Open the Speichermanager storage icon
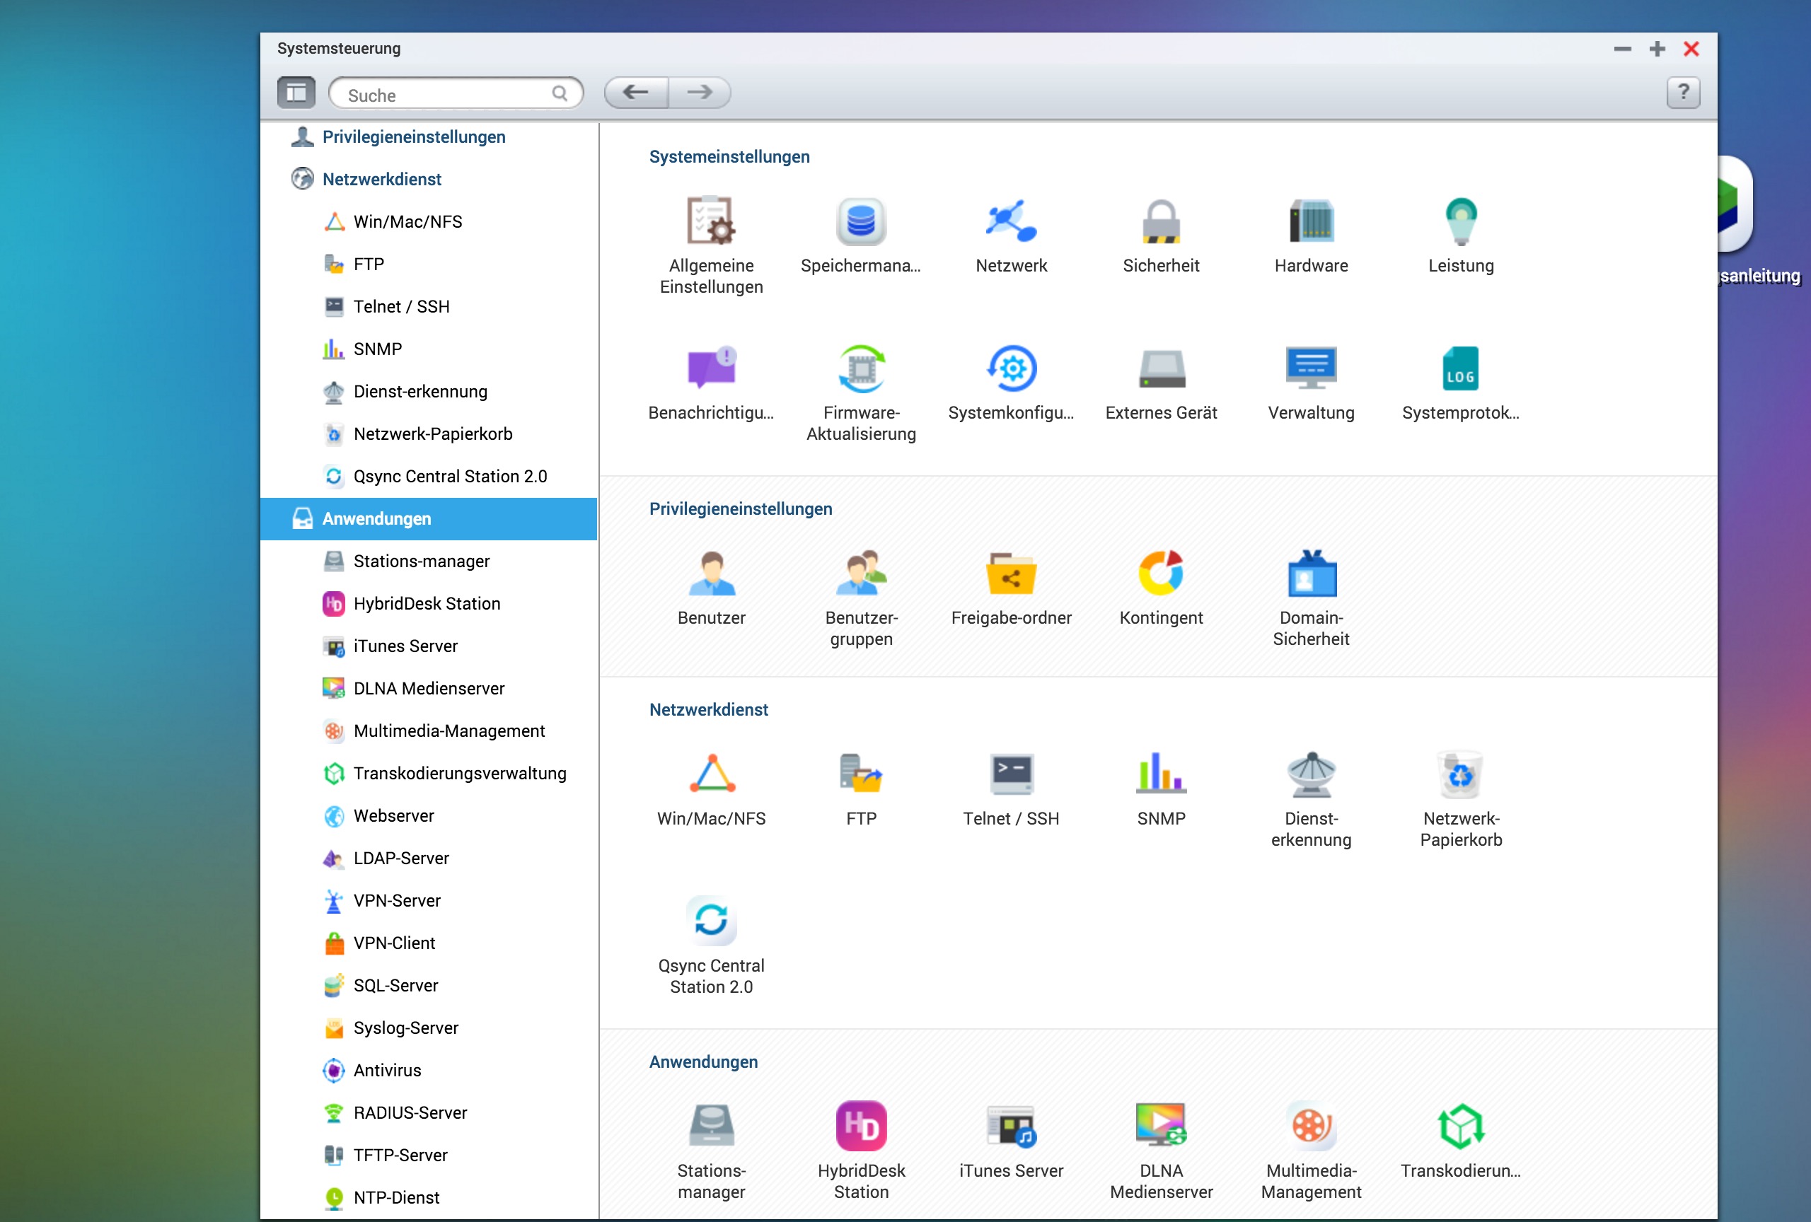 point(860,221)
